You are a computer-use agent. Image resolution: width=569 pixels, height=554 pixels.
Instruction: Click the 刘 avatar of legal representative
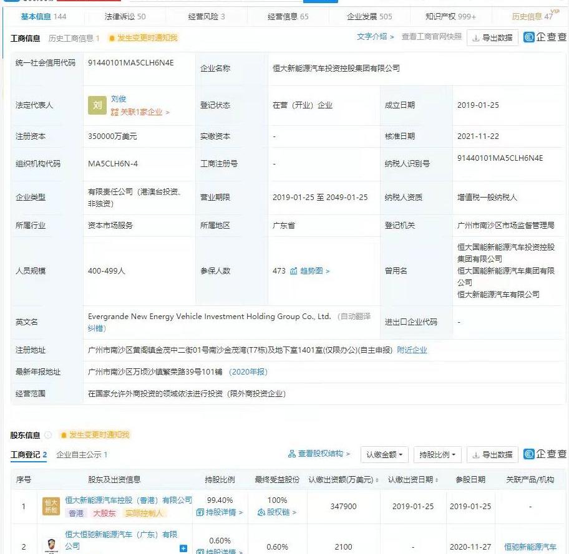point(97,105)
